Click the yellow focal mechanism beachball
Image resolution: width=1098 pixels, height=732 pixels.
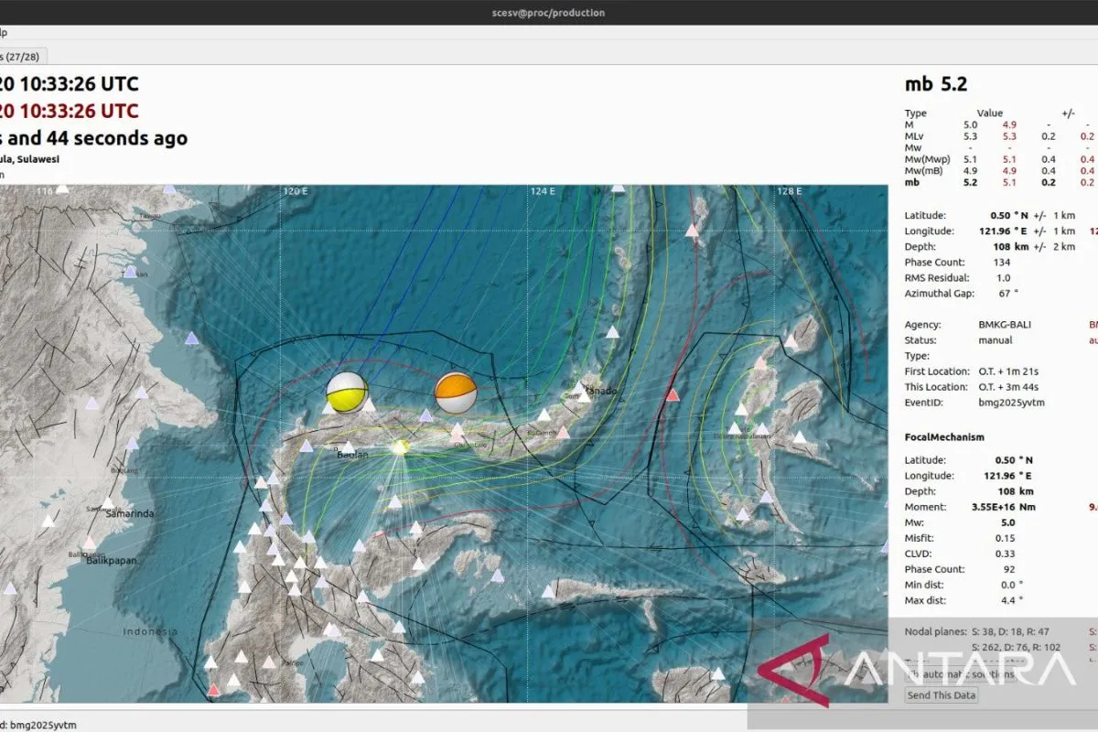pyautogui.click(x=347, y=392)
